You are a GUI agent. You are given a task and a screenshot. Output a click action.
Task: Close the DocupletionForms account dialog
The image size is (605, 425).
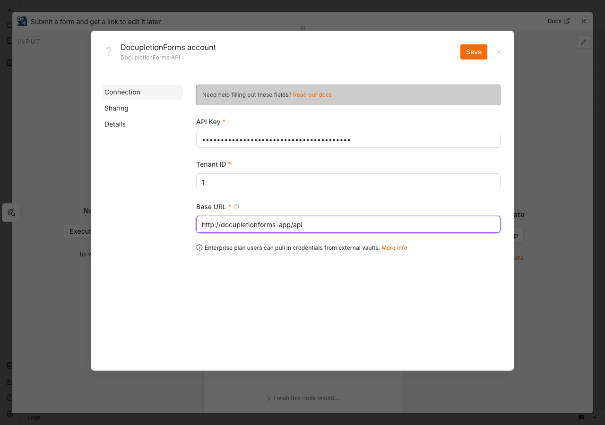(499, 52)
